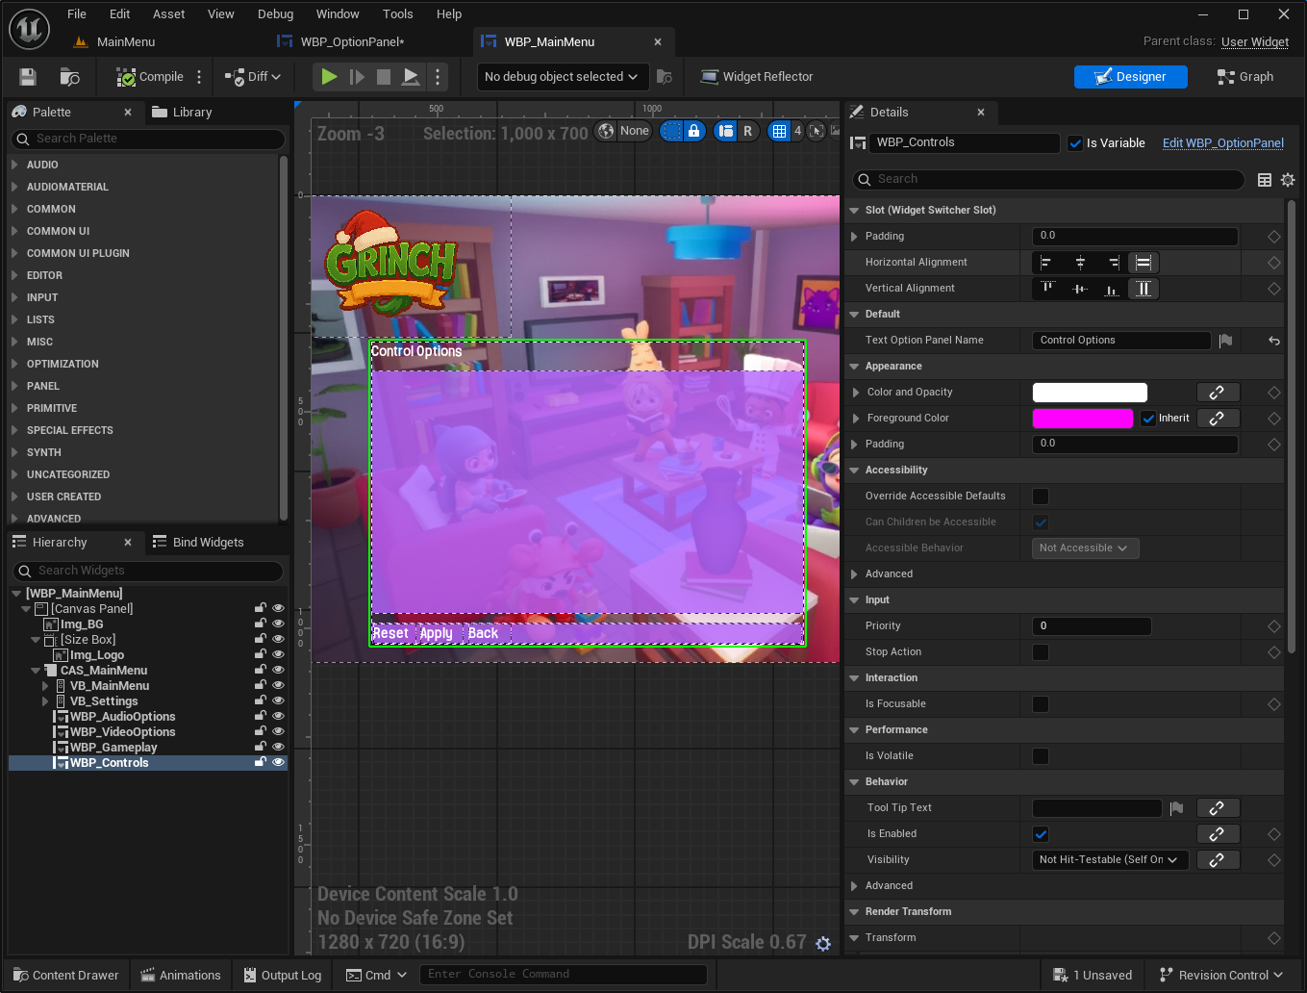The width and height of the screenshot is (1307, 993).
Task: Select WBP_AudioOptions in hierarchy
Action: tap(122, 717)
